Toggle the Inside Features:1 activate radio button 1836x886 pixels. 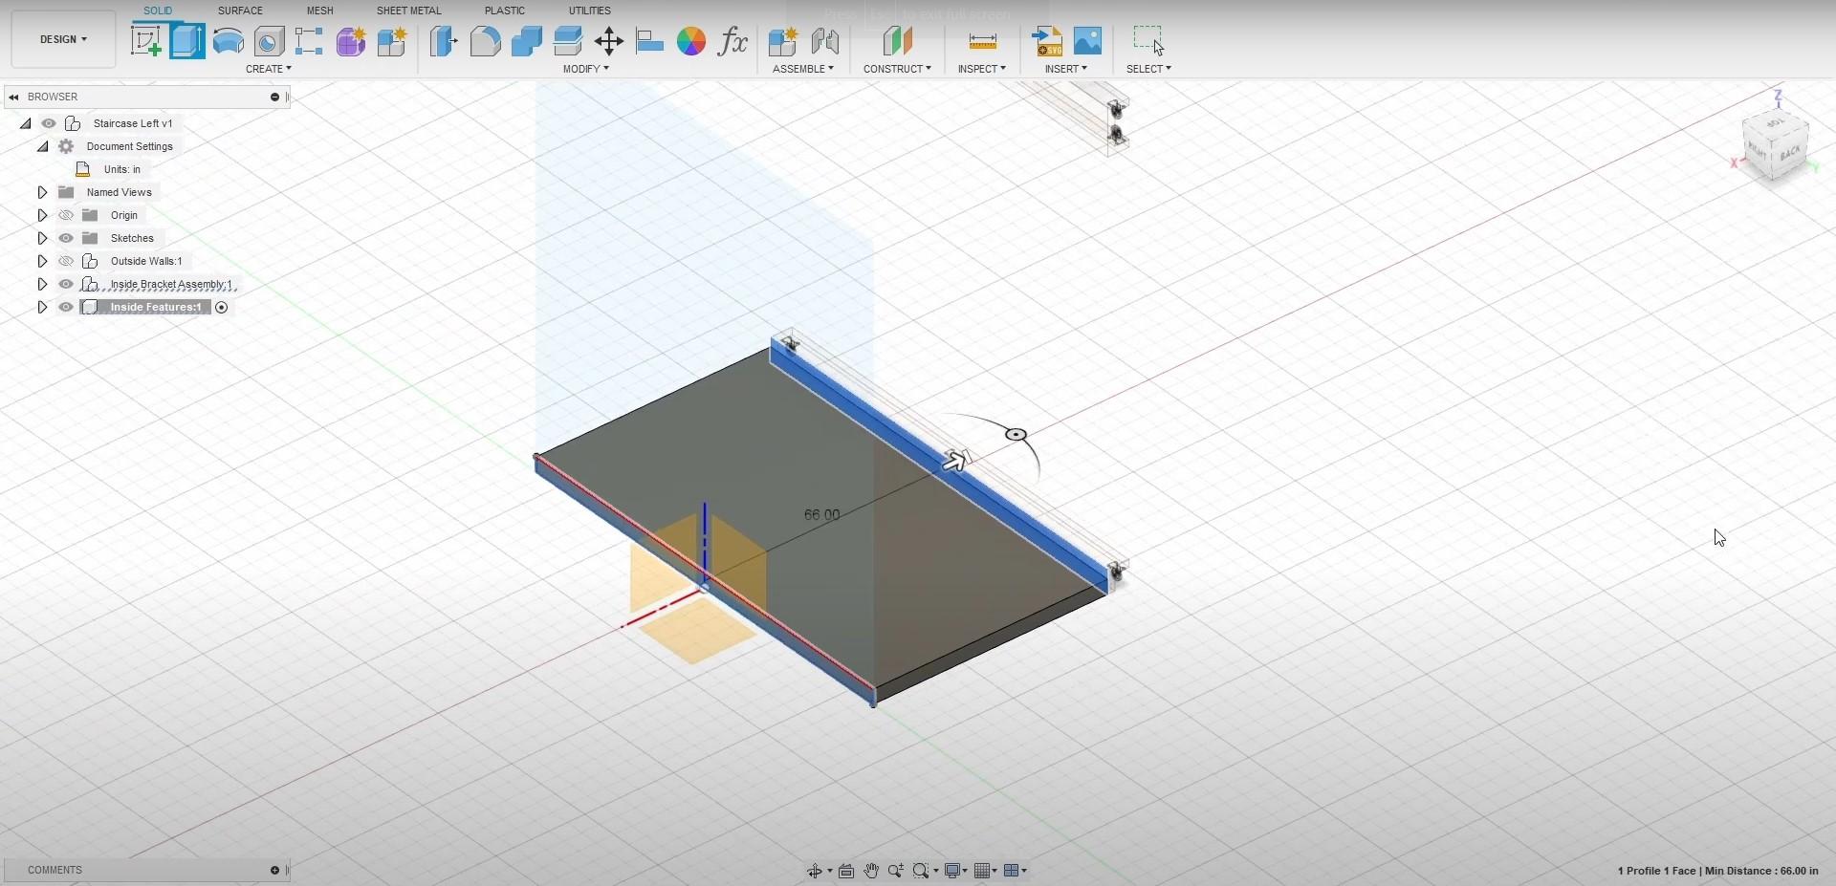tap(222, 307)
